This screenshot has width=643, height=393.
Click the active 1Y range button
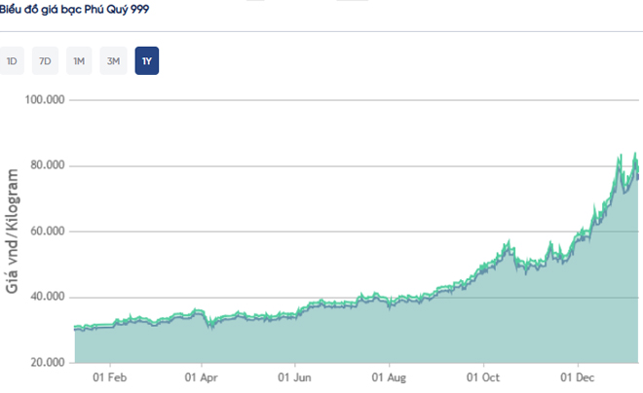[147, 61]
